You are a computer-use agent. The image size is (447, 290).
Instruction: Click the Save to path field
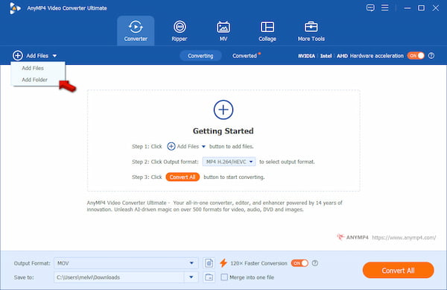[119, 277]
